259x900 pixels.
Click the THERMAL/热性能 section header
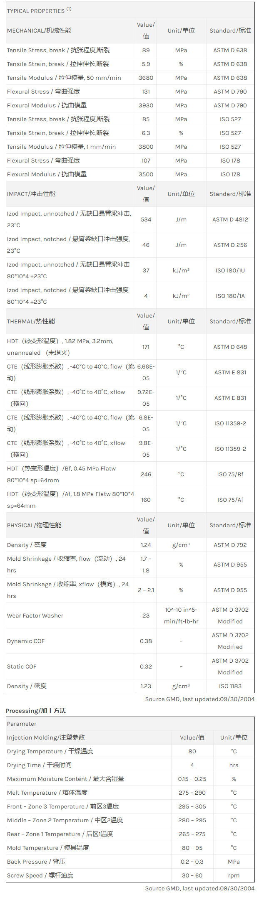coord(31,321)
